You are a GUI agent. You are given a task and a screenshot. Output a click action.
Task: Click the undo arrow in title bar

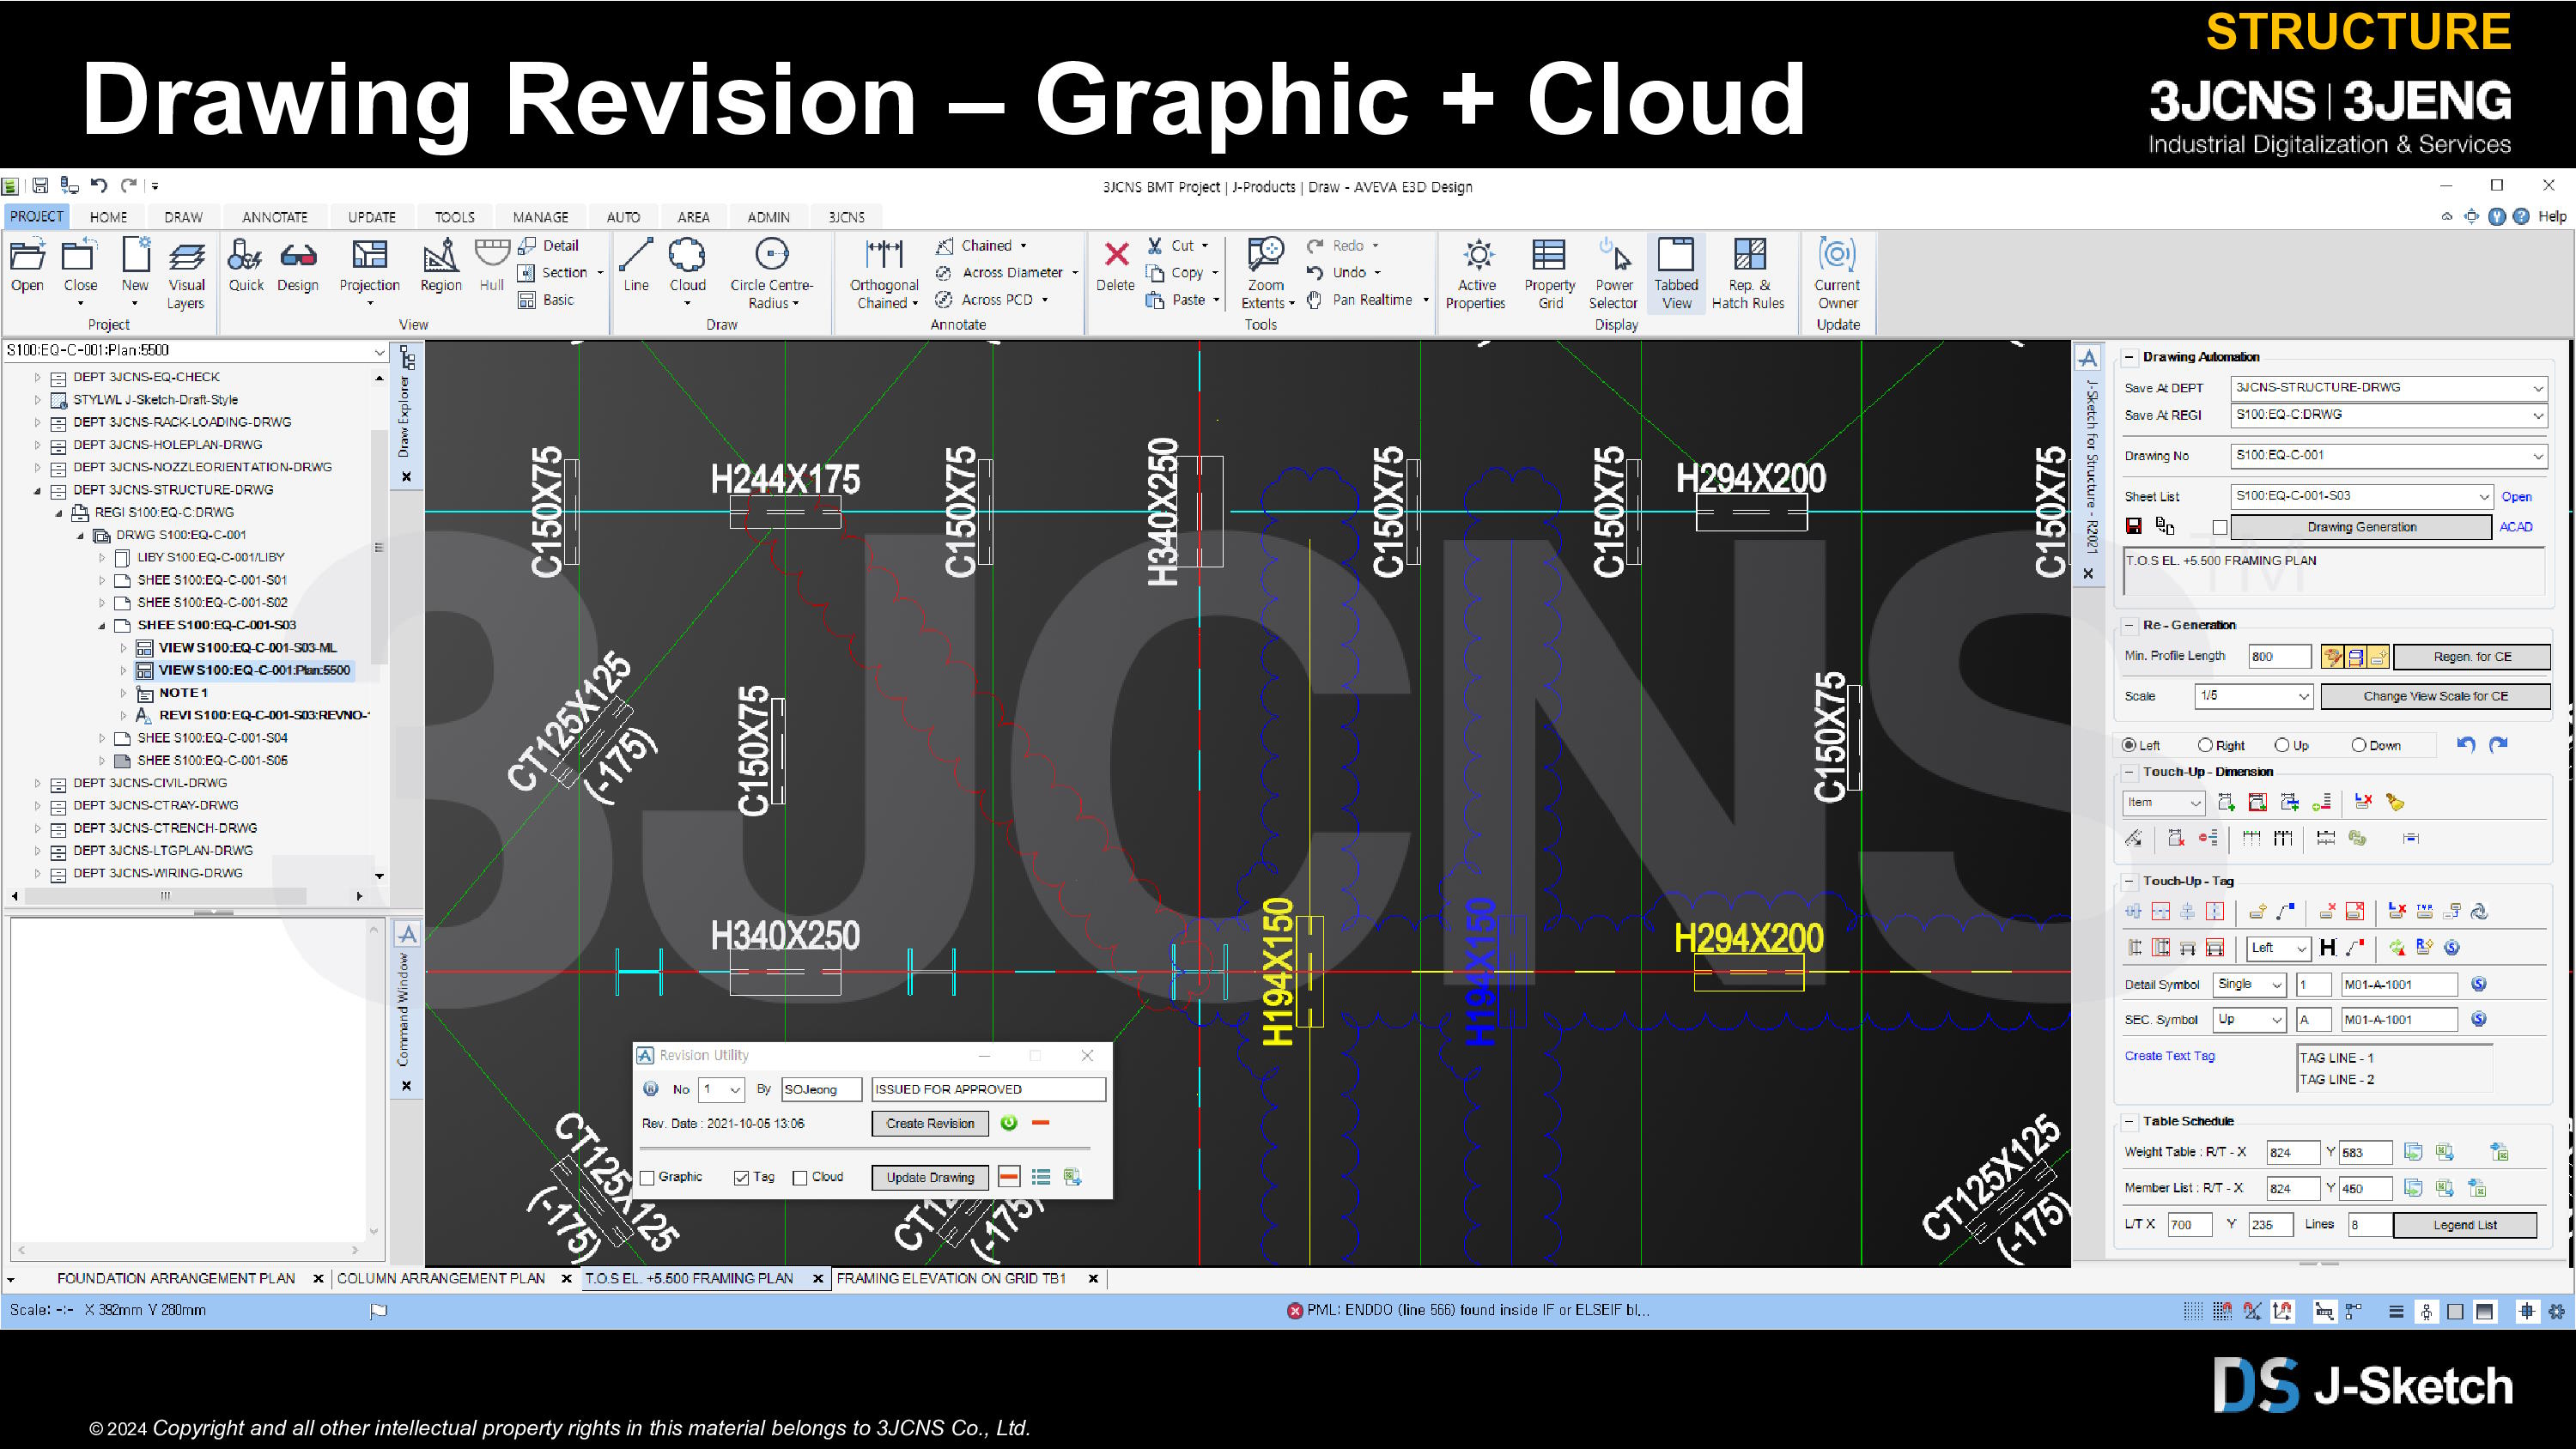click(x=98, y=185)
